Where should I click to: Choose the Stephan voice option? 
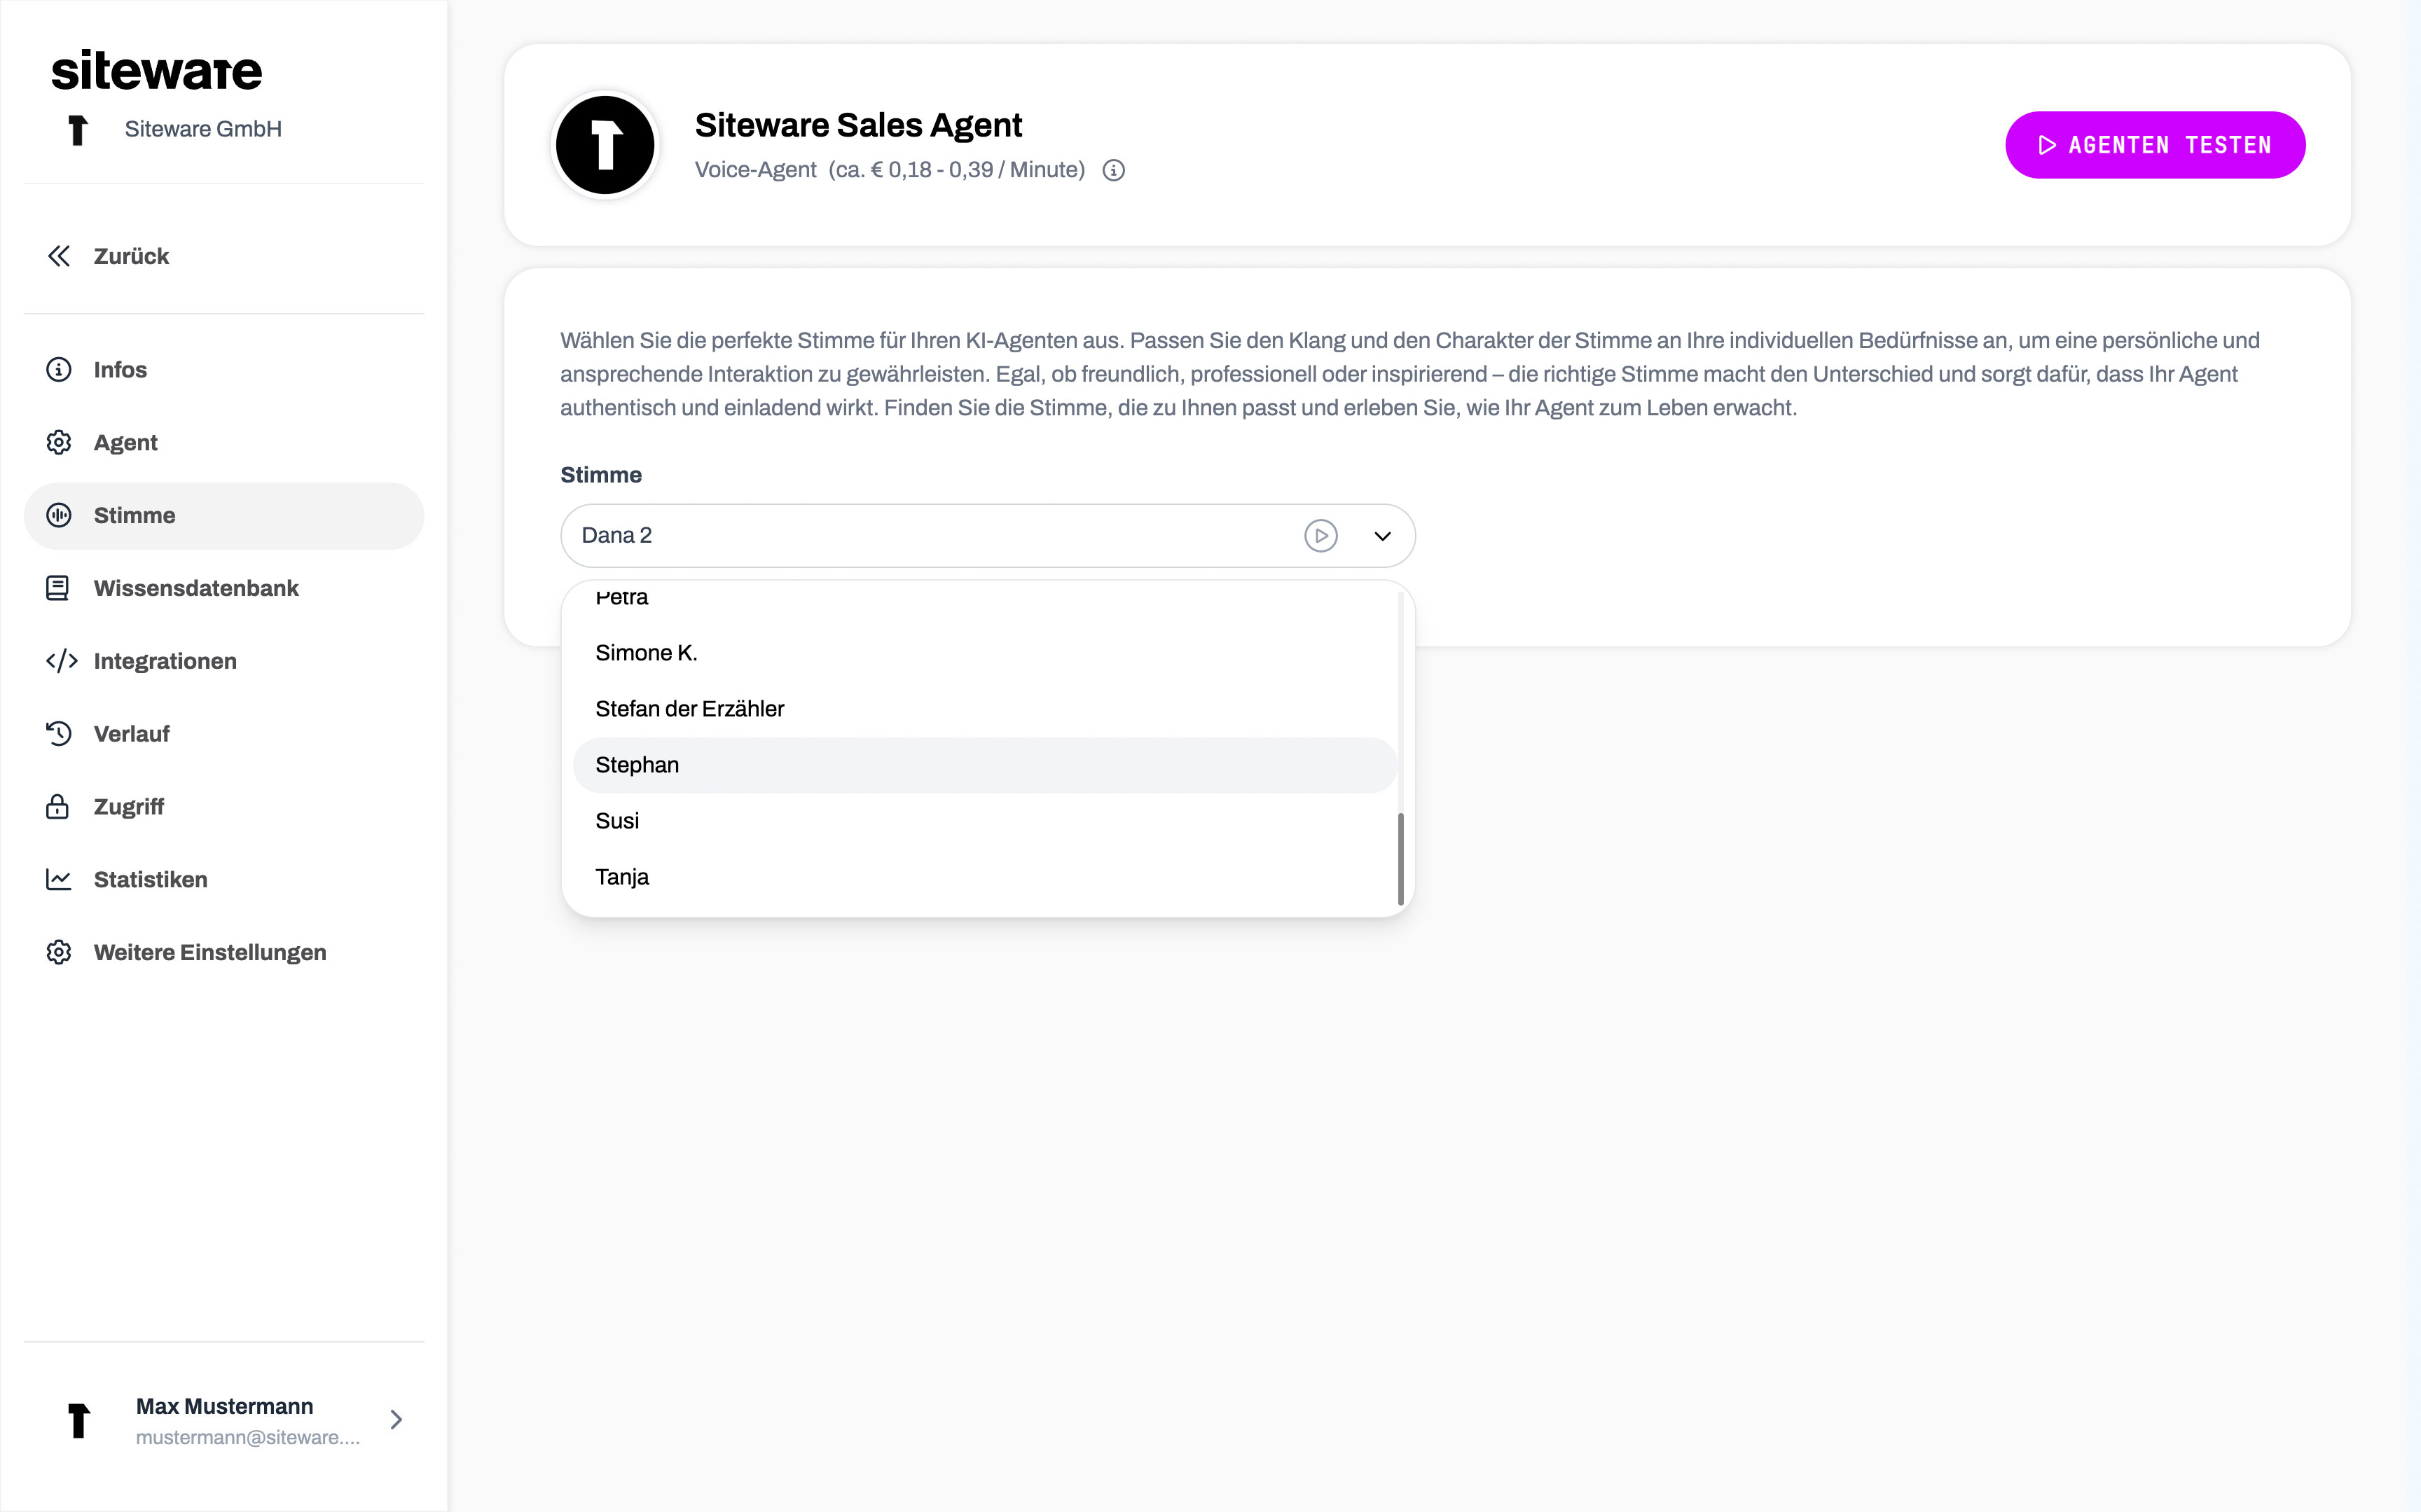tap(985, 765)
